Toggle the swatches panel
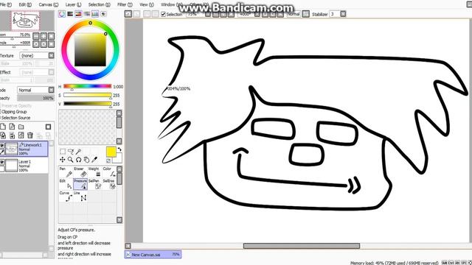Viewport: 472px width, 265px height. 95,14
